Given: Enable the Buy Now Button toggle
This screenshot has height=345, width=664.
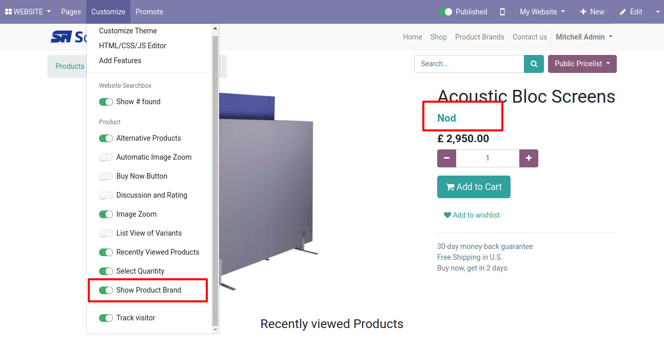Looking at the screenshot, I should click(x=106, y=177).
